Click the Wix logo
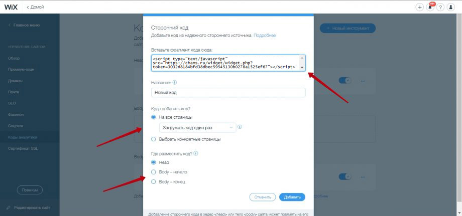The image size is (462, 216). pyautogui.click(x=11, y=7)
